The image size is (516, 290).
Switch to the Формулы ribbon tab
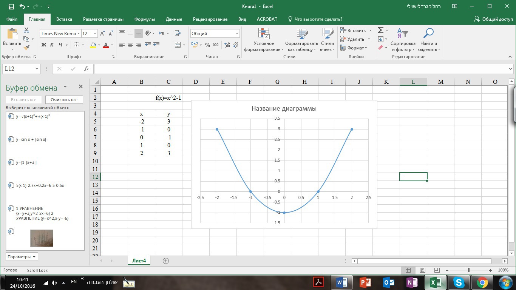144,19
